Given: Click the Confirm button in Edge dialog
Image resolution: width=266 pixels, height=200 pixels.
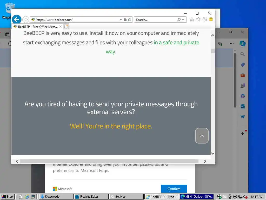Looking at the screenshot, I should [174, 189].
